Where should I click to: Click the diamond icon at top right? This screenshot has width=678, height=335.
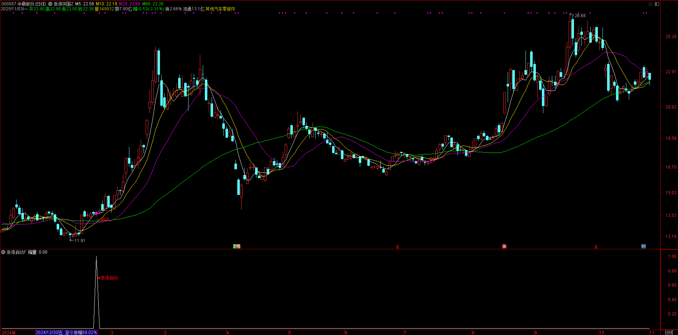650,4
